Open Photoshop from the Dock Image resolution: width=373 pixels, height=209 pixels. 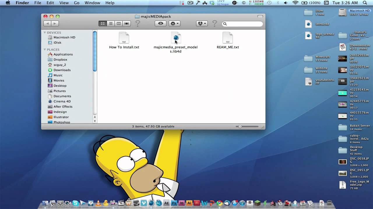point(174,203)
